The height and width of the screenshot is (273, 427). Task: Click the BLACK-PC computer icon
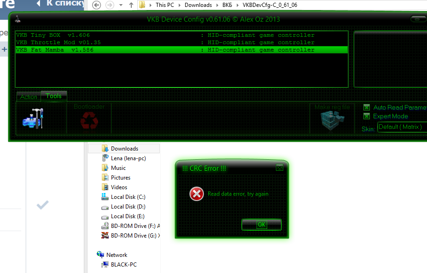(x=105, y=264)
